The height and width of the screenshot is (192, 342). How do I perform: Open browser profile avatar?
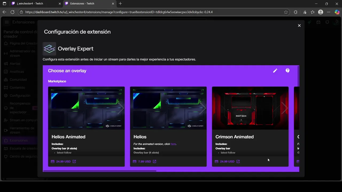click(x=321, y=12)
